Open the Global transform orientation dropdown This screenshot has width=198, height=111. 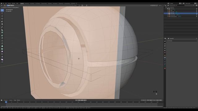click(x=75, y=6)
